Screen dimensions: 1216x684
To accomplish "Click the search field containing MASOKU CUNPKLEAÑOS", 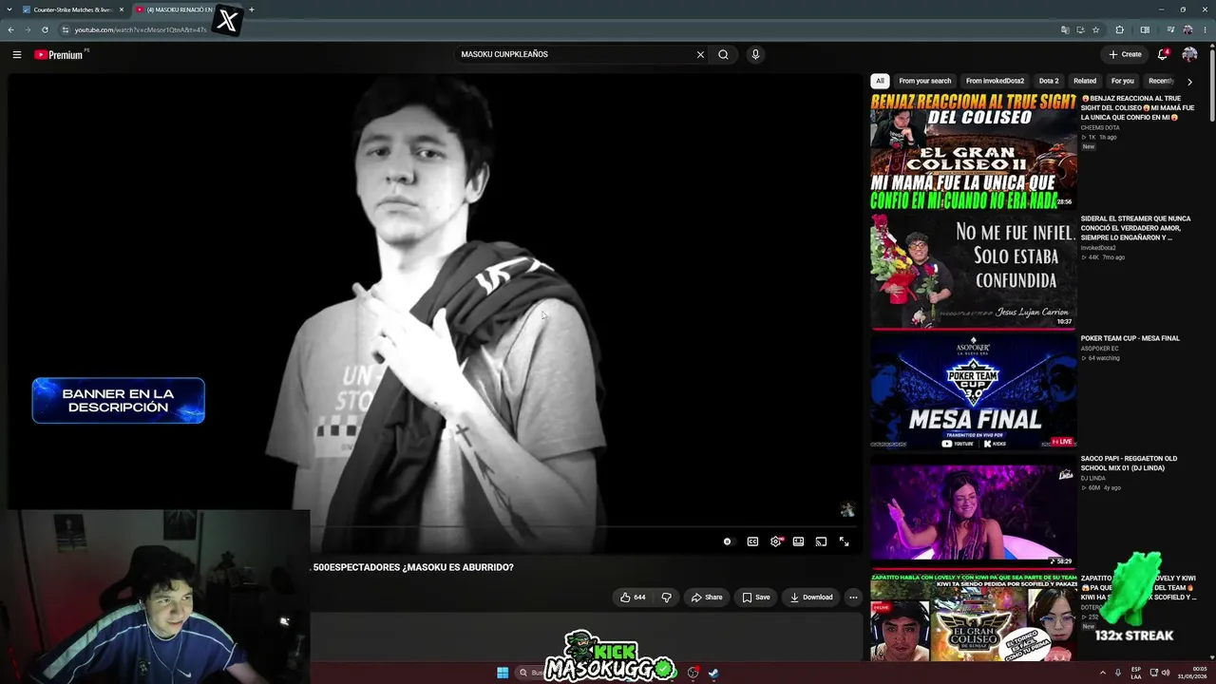I will pos(575,54).
